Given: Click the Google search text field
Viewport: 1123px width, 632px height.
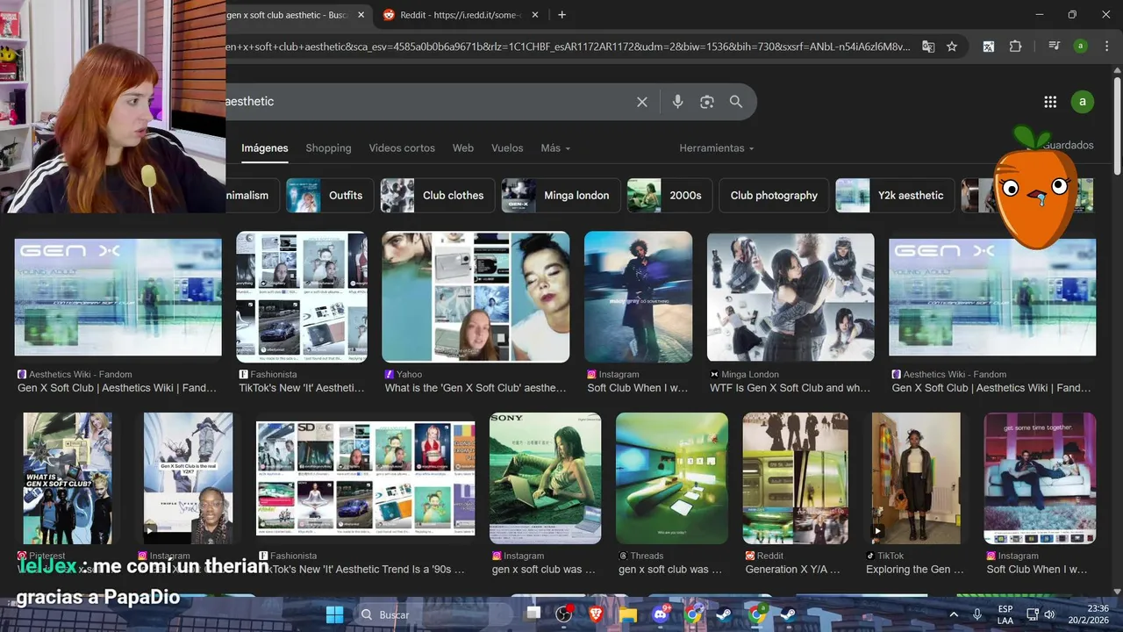Looking at the screenshot, I should [x=426, y=102].
